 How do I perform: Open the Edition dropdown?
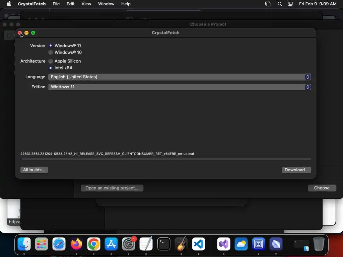180,87
